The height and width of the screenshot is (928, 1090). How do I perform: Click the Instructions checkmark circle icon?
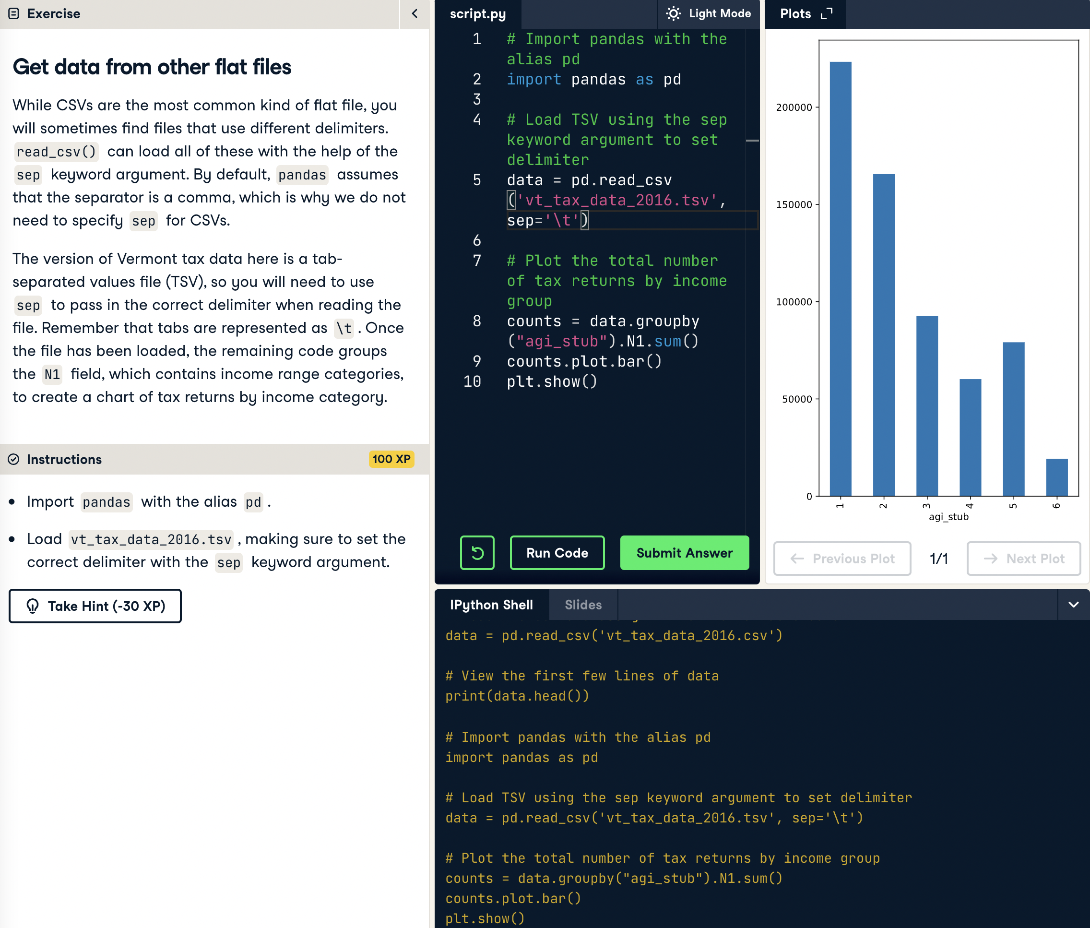pos(14,459)
